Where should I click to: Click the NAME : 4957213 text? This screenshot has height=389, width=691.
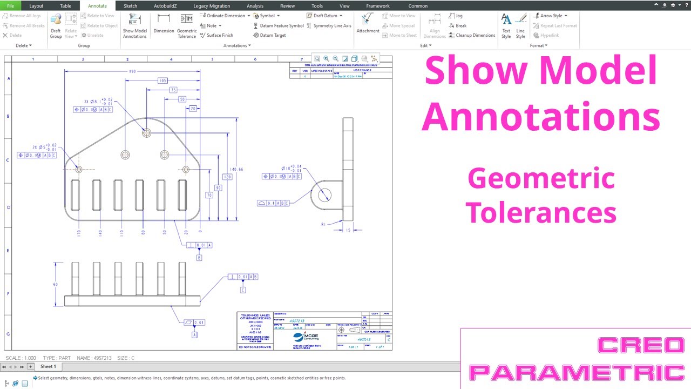point(94,358)
